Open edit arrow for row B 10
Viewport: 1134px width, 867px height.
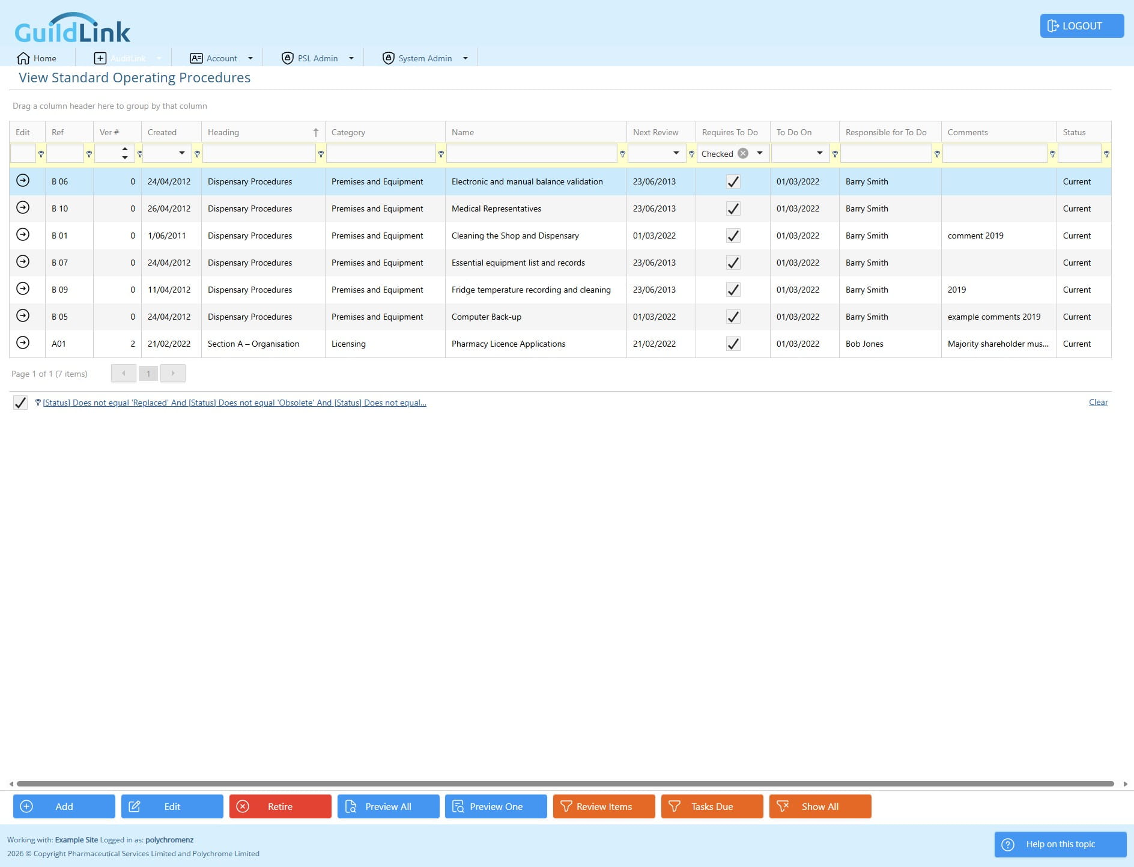(23, 207)
